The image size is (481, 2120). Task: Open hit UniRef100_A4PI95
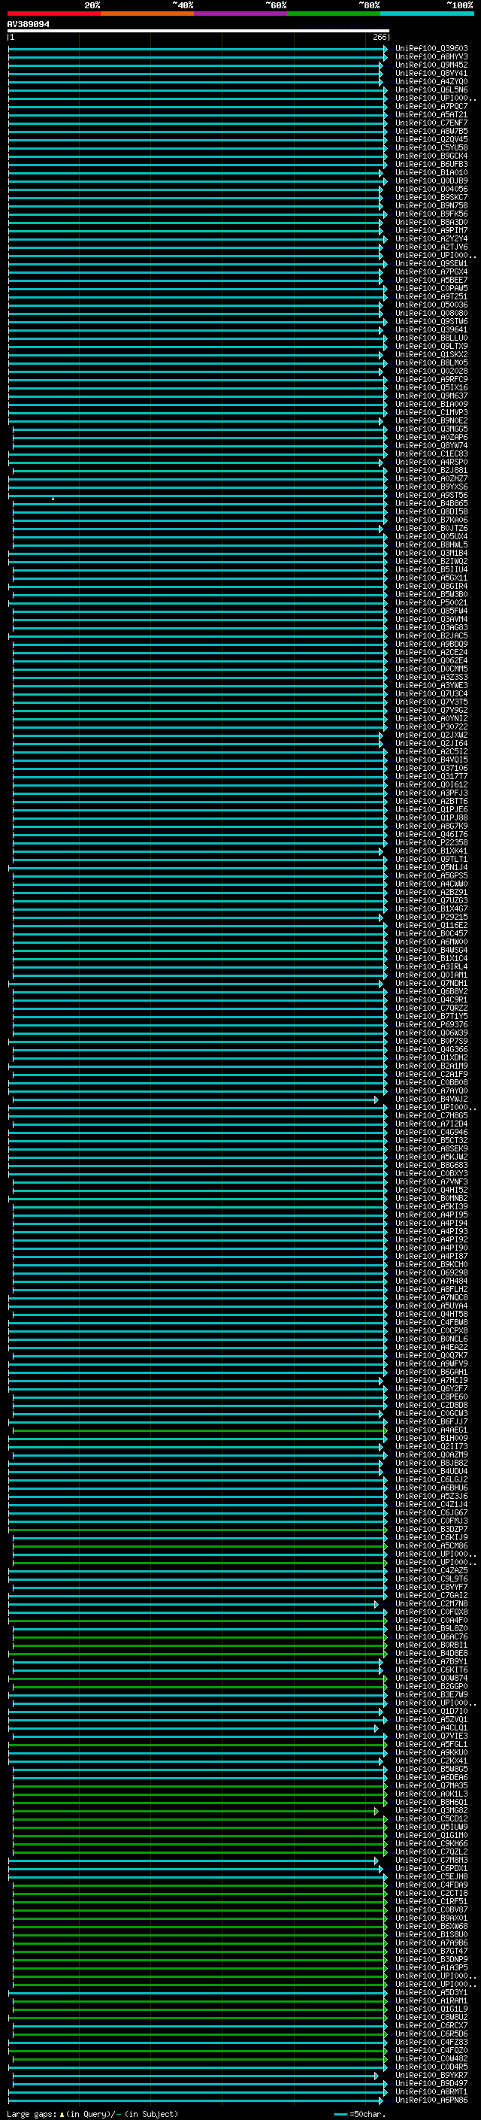(x=431, y=1215)
